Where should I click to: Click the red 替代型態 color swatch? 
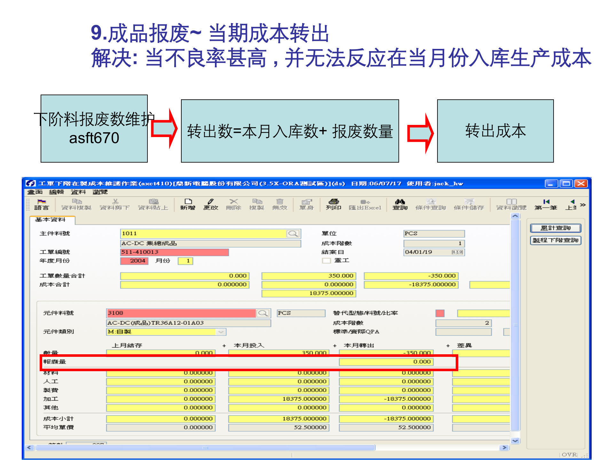[440, 313]
